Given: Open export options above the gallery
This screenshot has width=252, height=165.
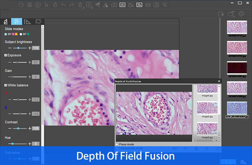Looking at the screenshot, I should click(x=231, y=14).
